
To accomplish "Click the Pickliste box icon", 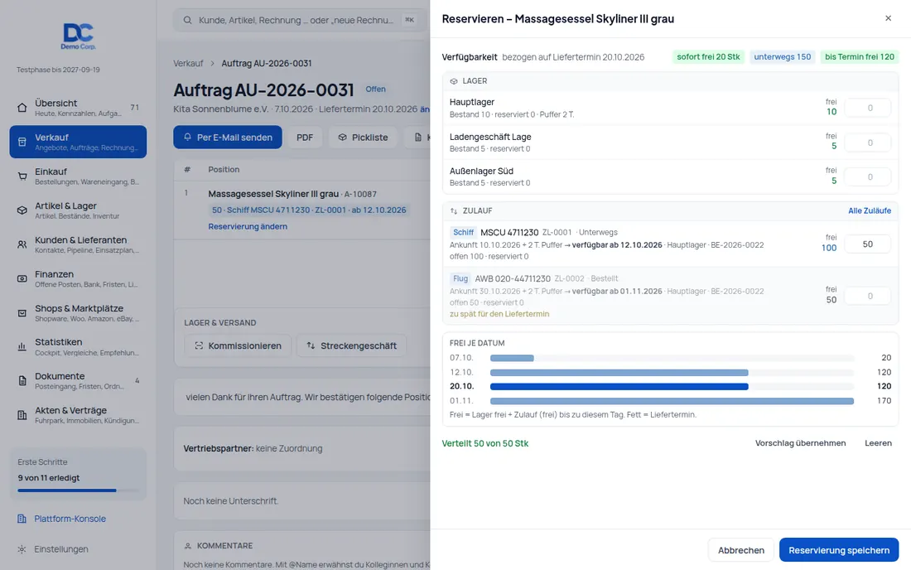I will (x=342, y=138).
